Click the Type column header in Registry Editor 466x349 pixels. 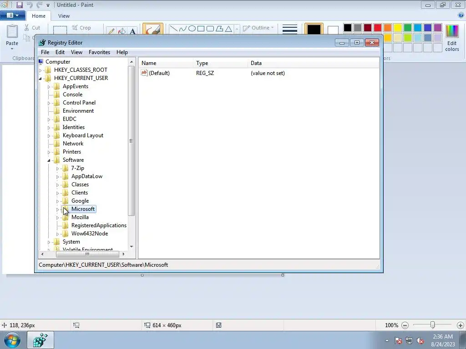pyautogui.click(x=220, y=63)
